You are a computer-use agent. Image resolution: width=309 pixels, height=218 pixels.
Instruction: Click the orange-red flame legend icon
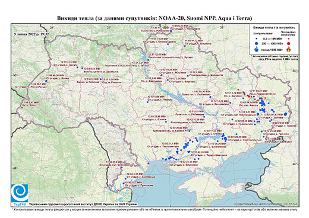pyautogui.click(x=289, y=49)
